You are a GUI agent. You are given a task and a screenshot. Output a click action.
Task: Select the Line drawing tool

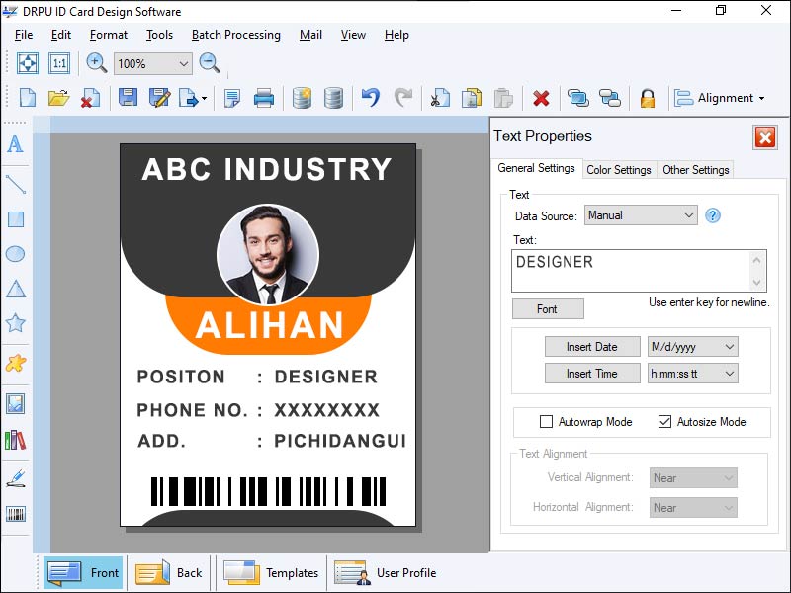(x=16, y=184)
